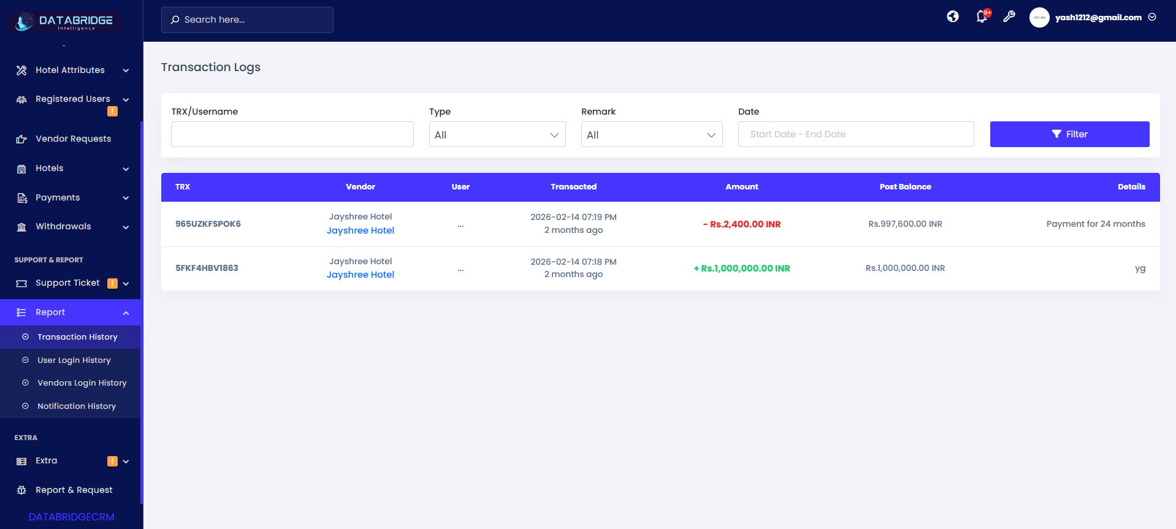Click the Registered Users group icon

[21, 99]
